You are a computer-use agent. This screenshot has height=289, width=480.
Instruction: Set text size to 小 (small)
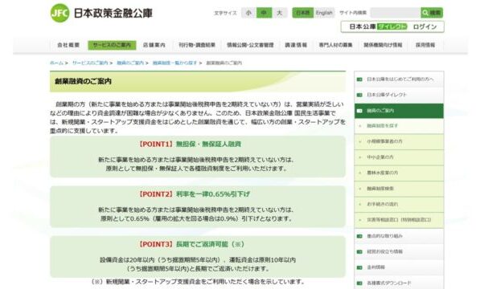point(248,13)
